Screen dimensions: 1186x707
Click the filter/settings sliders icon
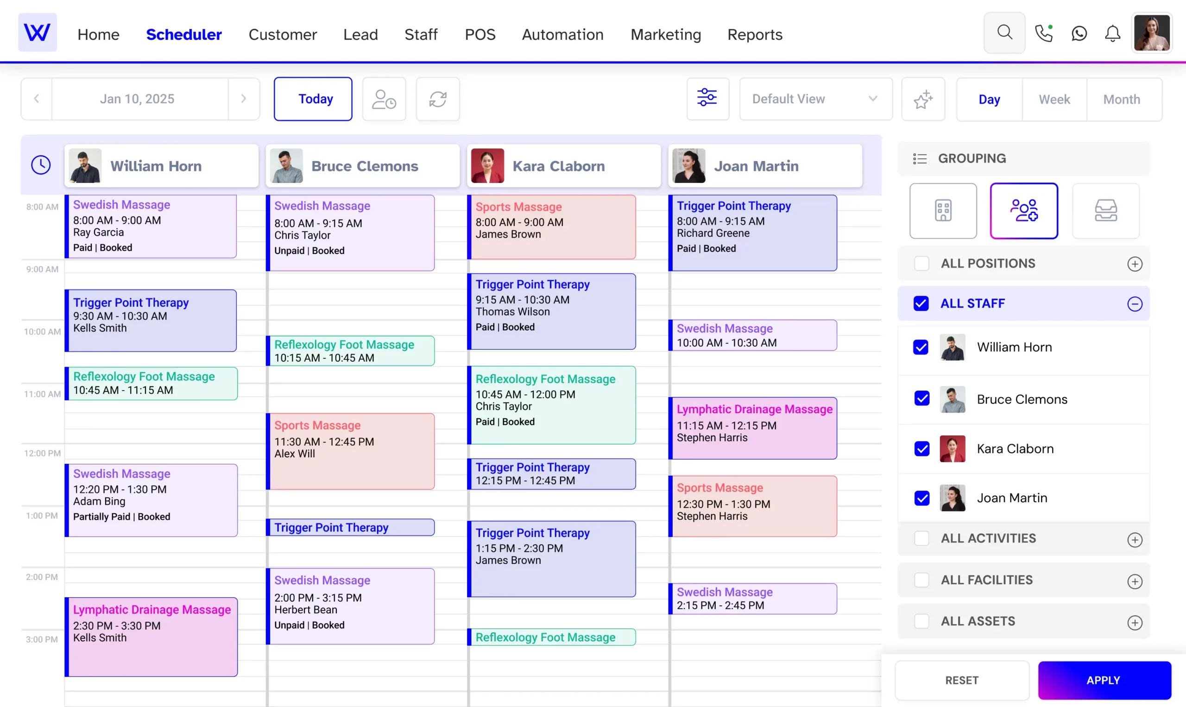[707, 99]
